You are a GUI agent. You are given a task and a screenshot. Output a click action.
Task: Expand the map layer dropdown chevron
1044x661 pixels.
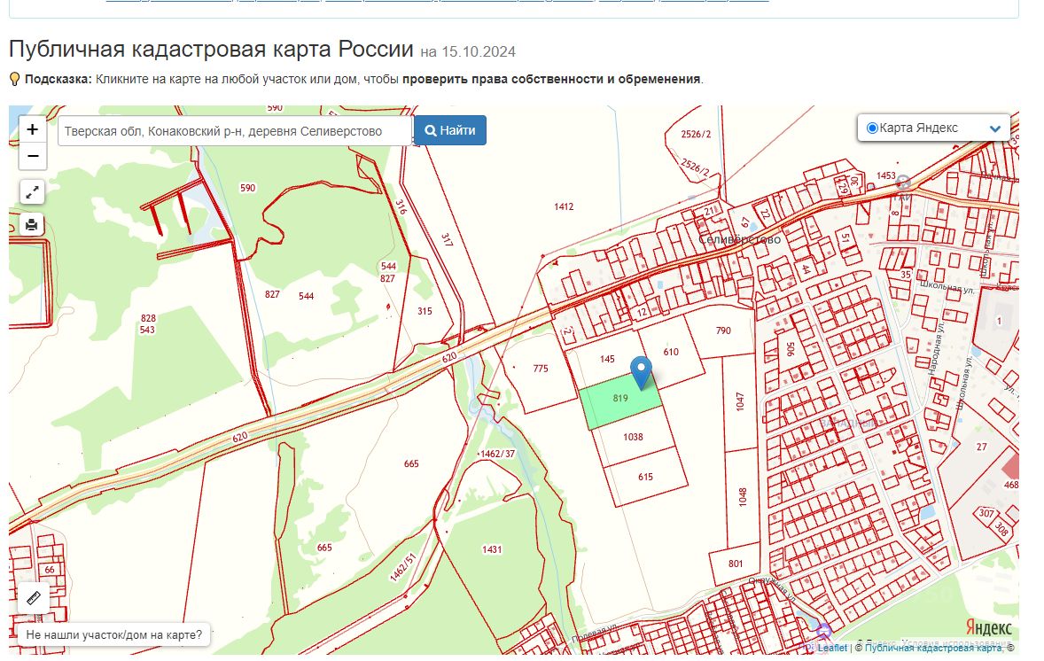tap(994, 128)
